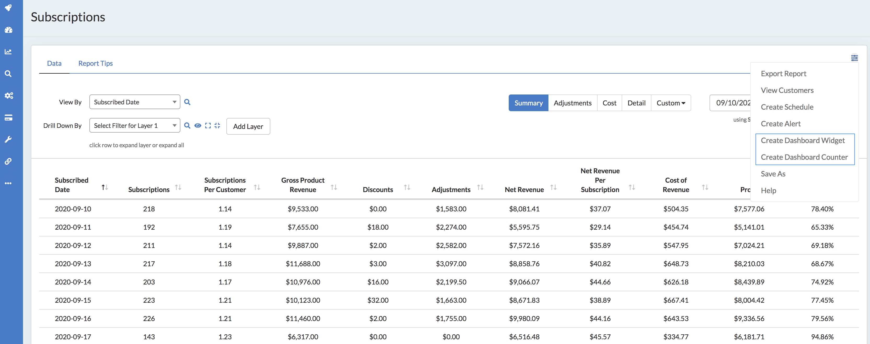Open the Subscribed Date View By dropdown
This screenshot has width=870, height=344.
pos(134,102)
